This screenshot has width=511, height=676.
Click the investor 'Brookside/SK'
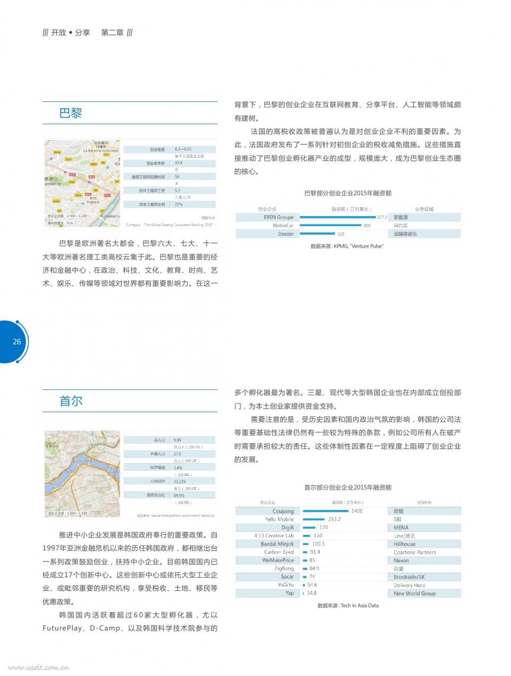[x=409, y=577]
